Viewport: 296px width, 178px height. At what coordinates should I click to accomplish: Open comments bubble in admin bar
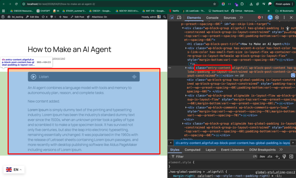click(x=53, y=17)
